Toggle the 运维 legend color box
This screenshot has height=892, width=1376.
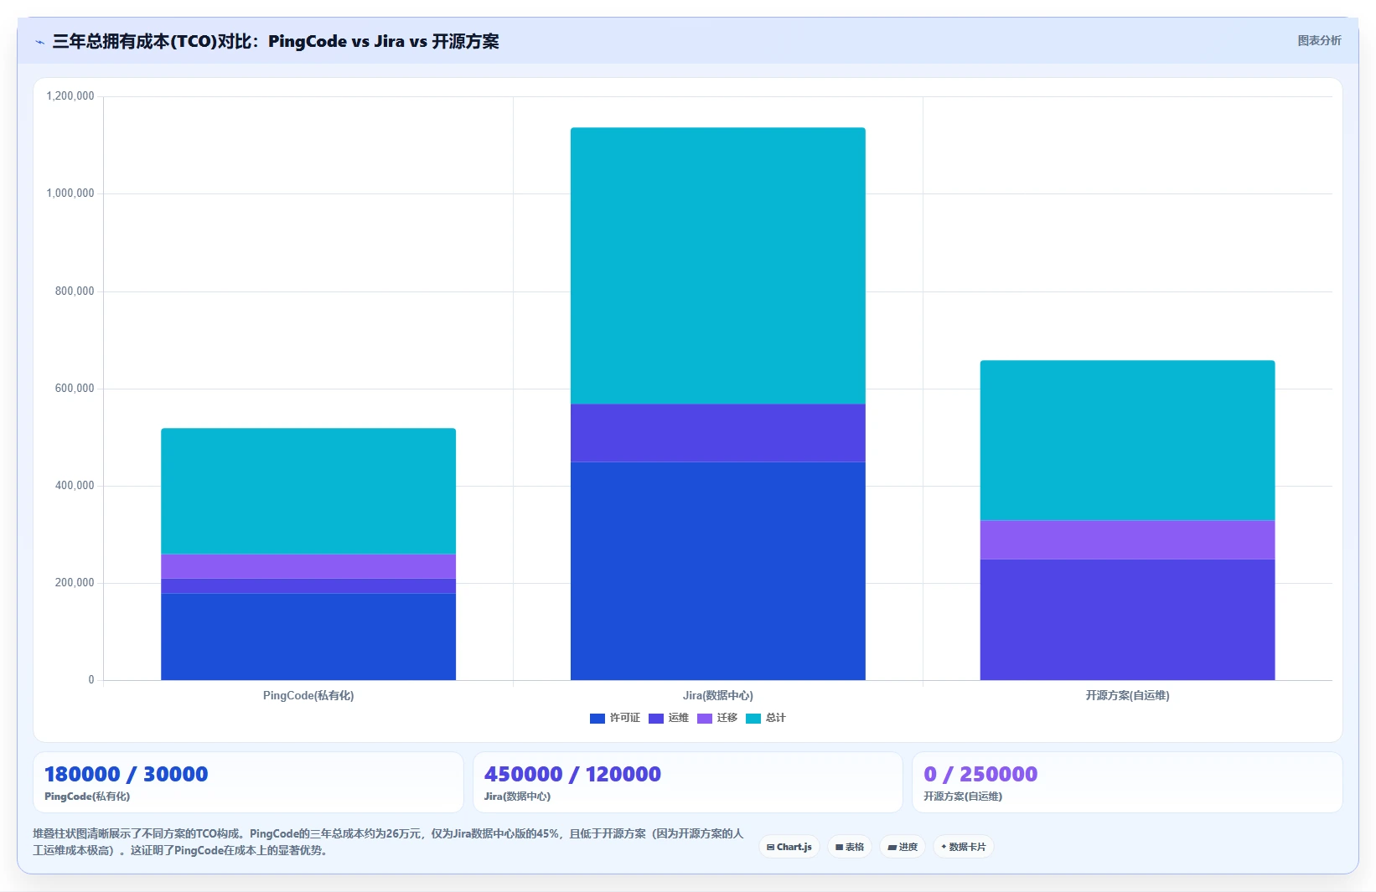pyautogui.click(x=656, y=719)
